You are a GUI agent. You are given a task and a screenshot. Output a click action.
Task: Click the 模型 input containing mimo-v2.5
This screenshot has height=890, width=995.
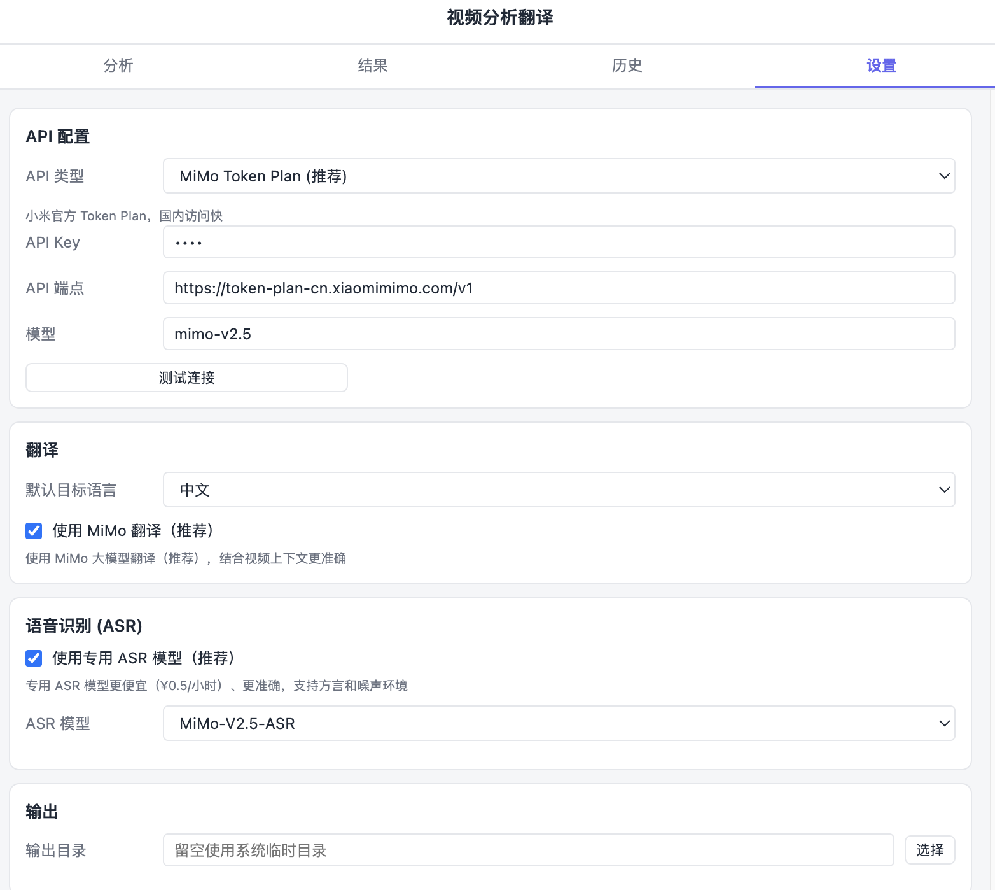[x=559, y=334]
